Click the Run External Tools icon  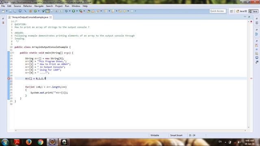pos(80,11)
